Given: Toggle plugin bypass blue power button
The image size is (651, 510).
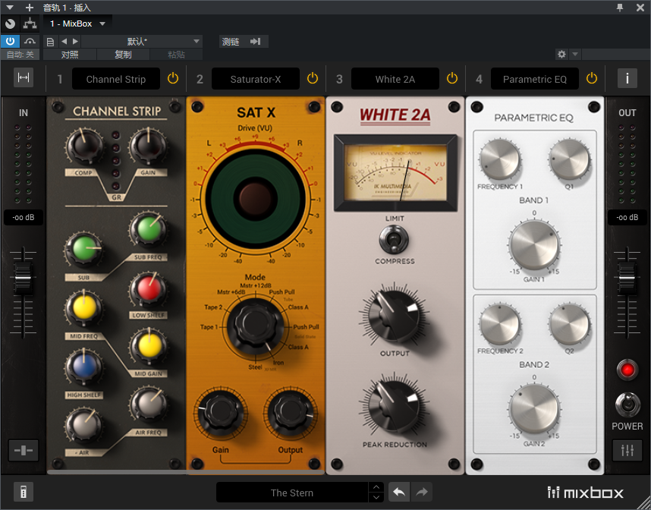Looking at the screenshot, I should point(10,41).
